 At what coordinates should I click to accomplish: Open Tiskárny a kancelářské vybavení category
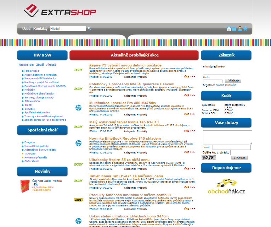(44, 117)
